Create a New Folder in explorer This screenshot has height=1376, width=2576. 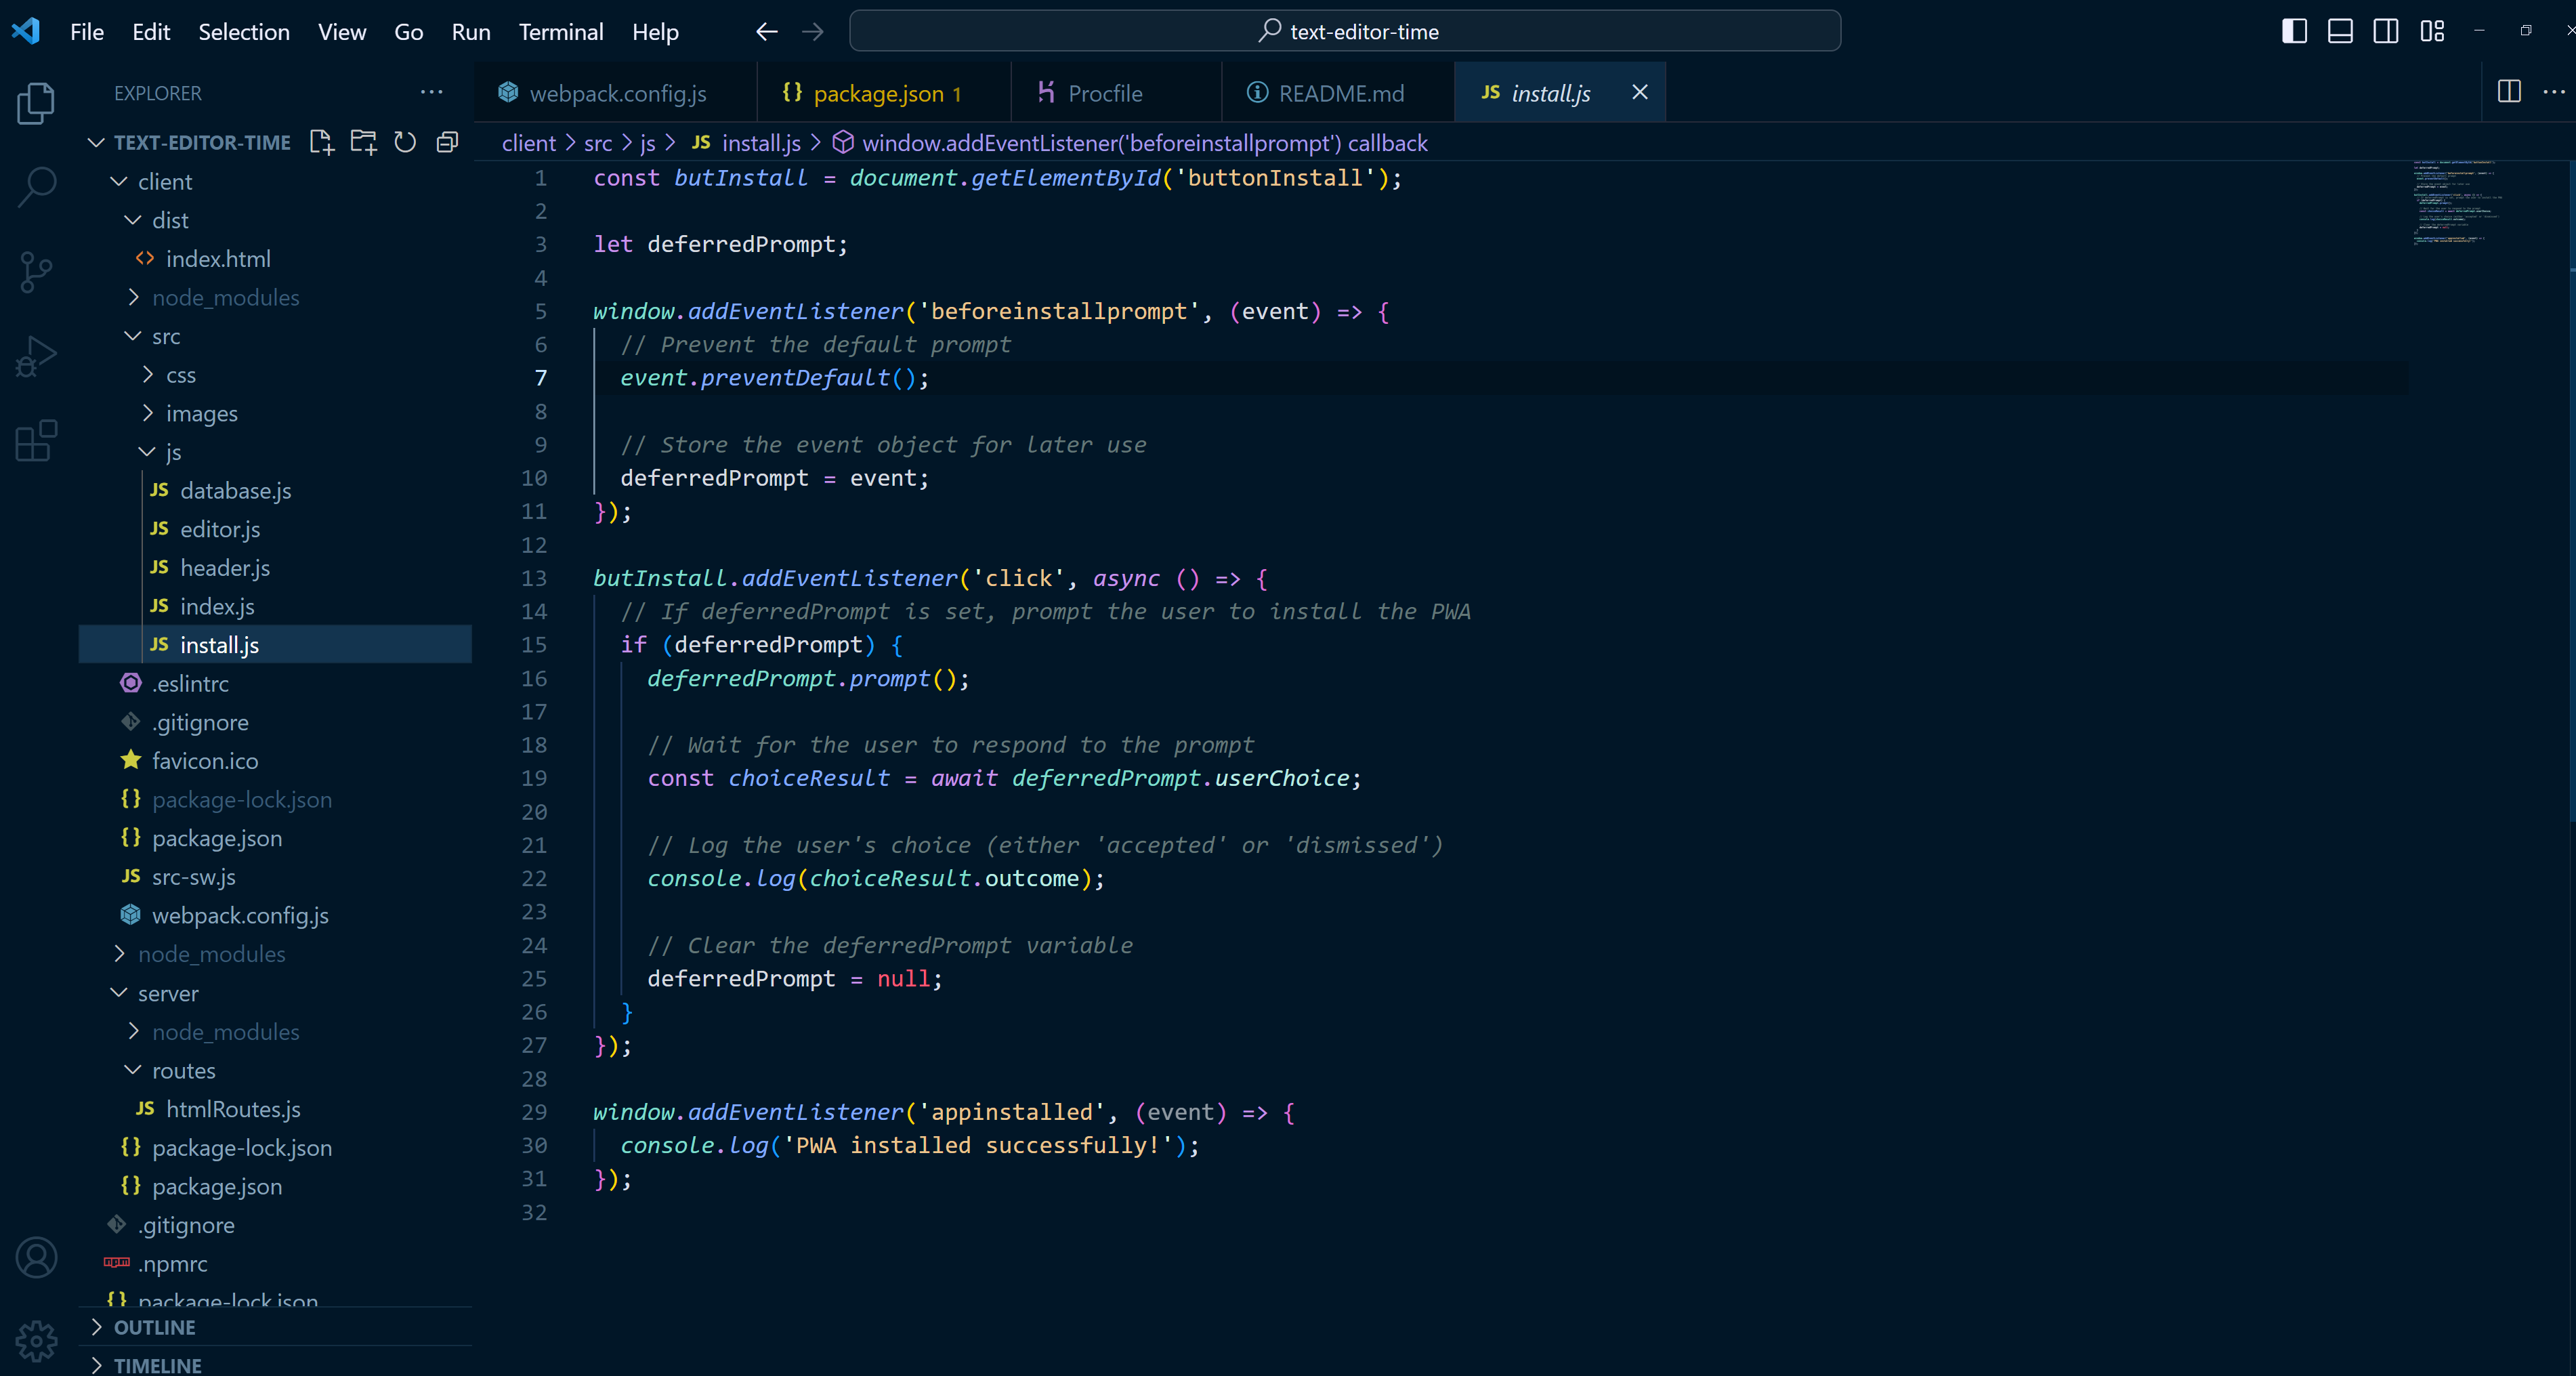coord(363,142)
